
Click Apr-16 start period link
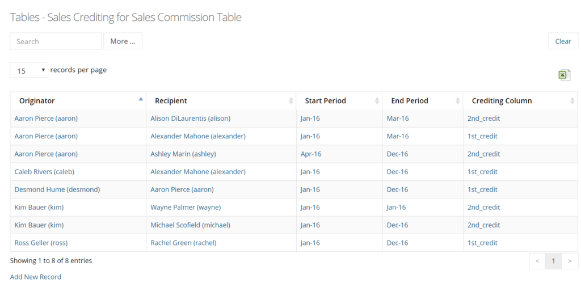(x=311, y=154)
